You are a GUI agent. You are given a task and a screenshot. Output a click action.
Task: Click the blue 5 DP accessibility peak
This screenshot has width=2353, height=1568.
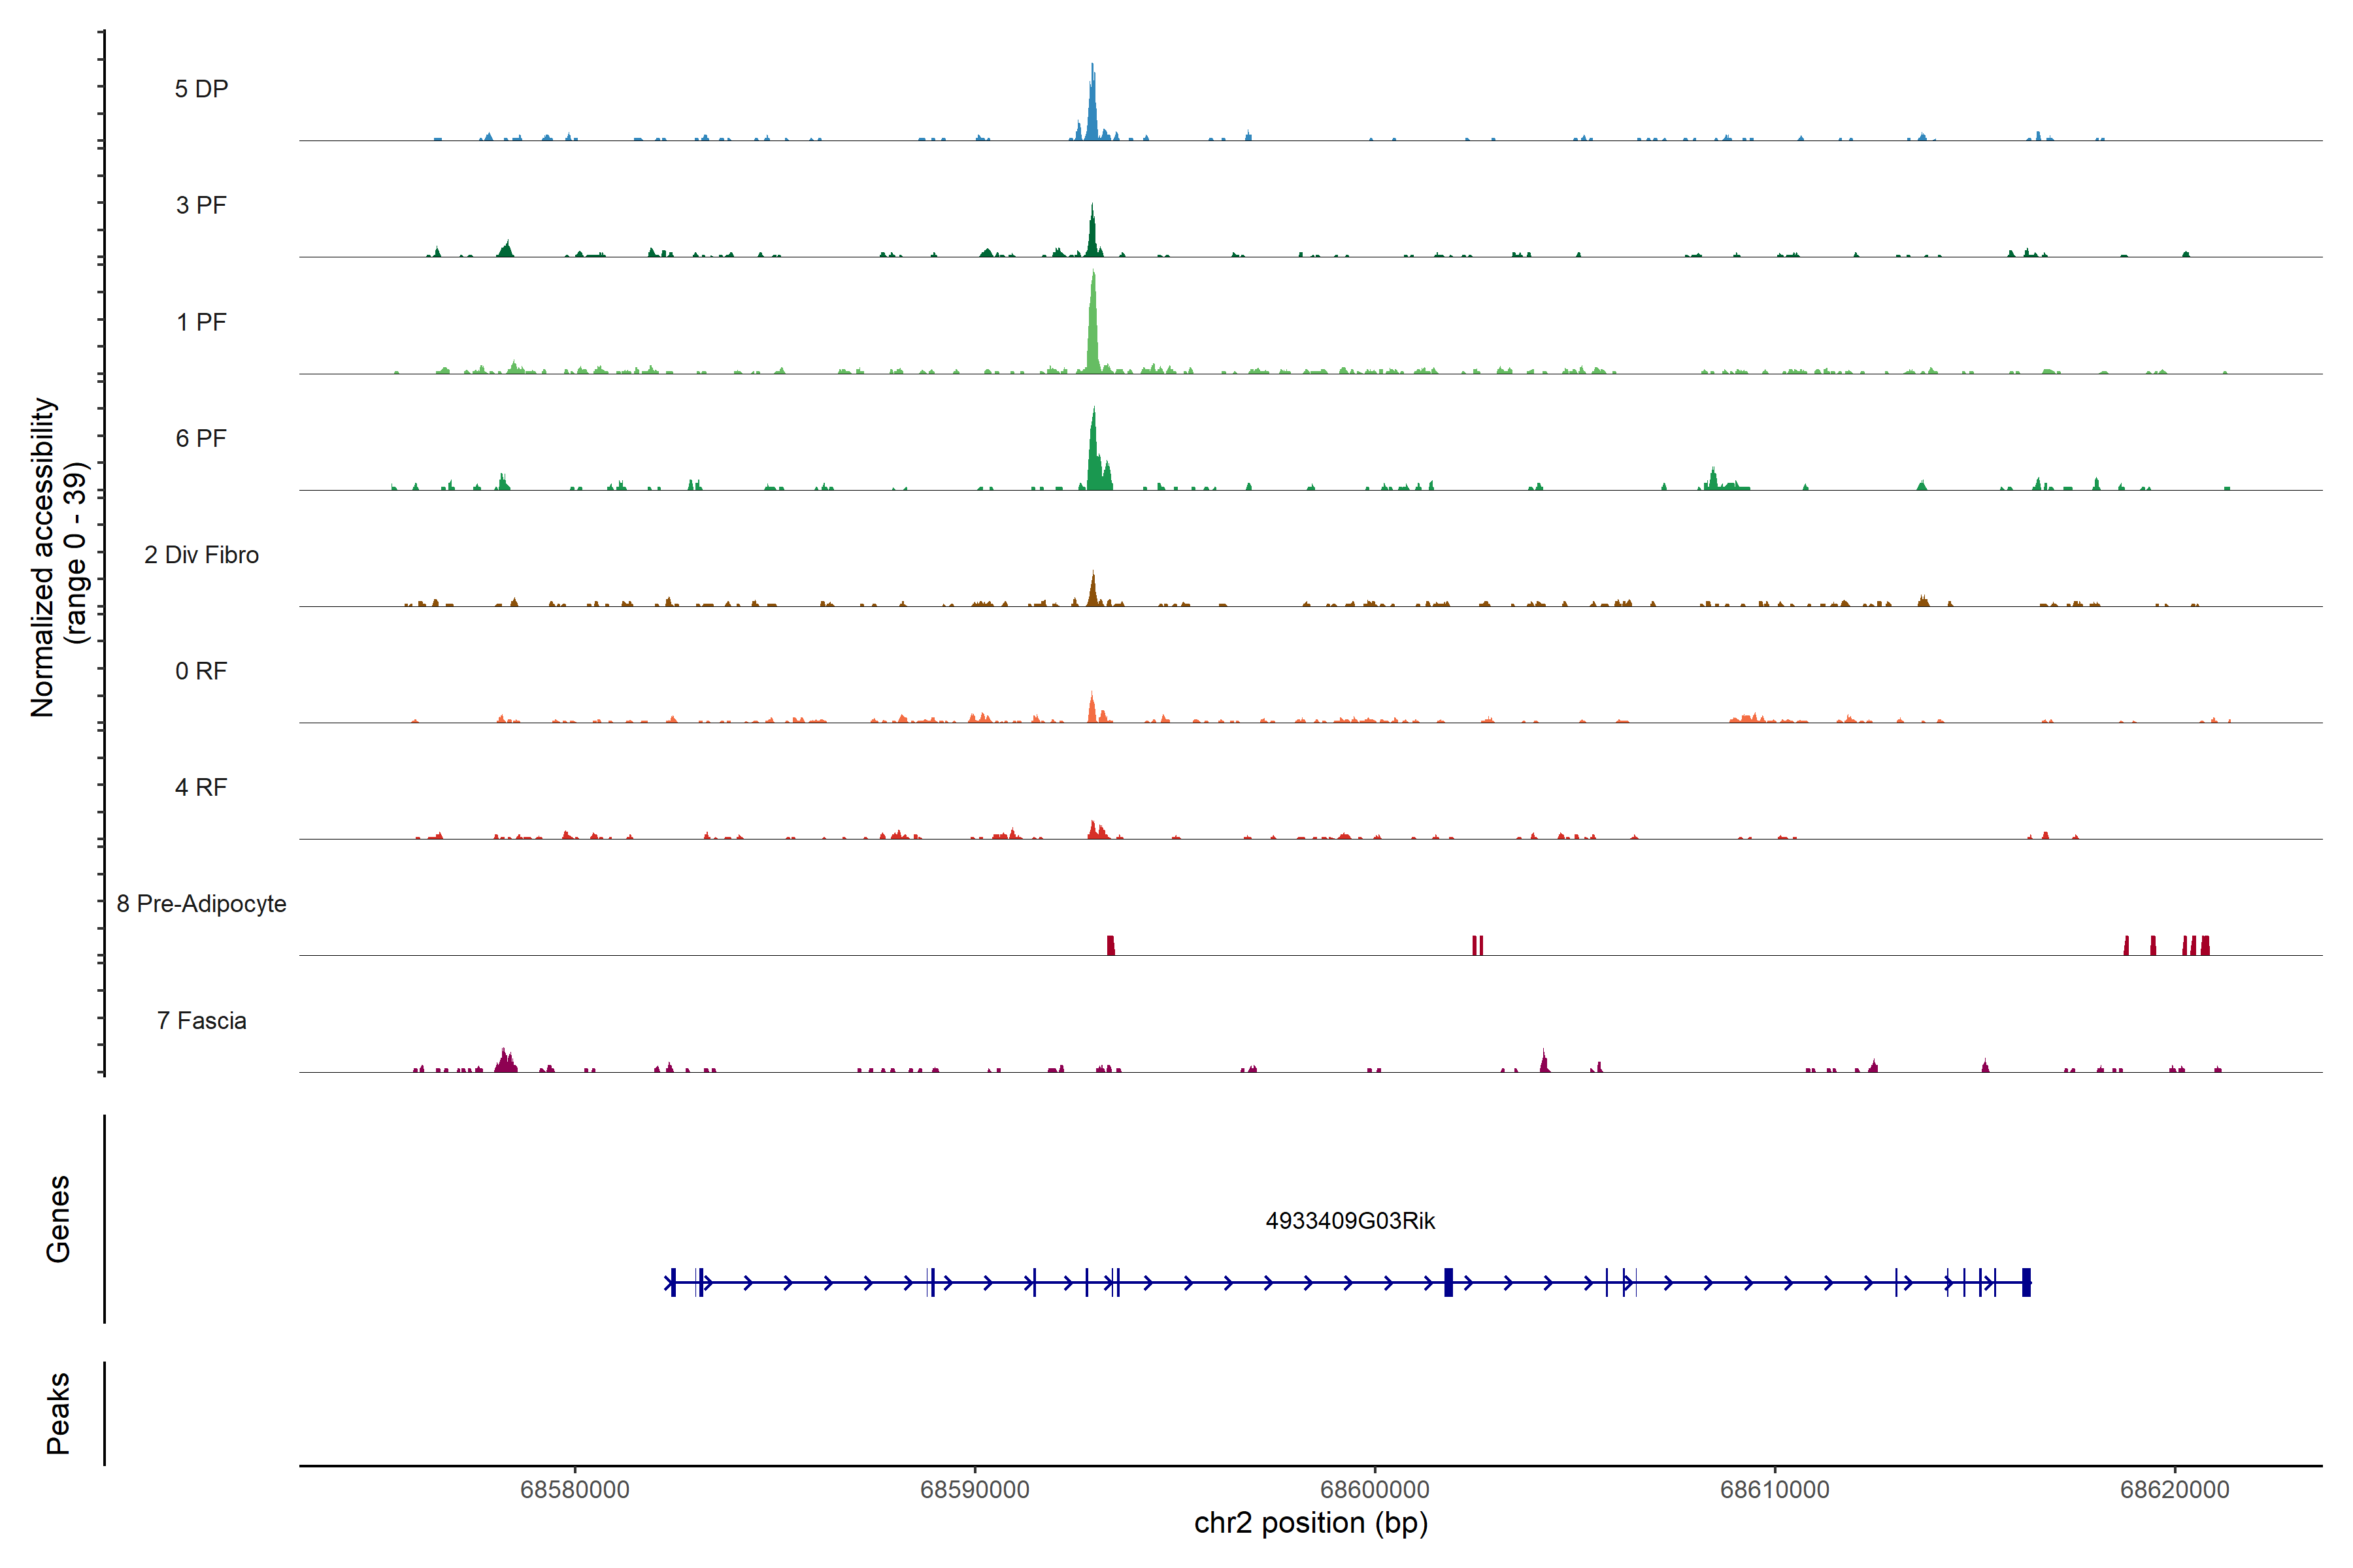(x=1092, y=110)
